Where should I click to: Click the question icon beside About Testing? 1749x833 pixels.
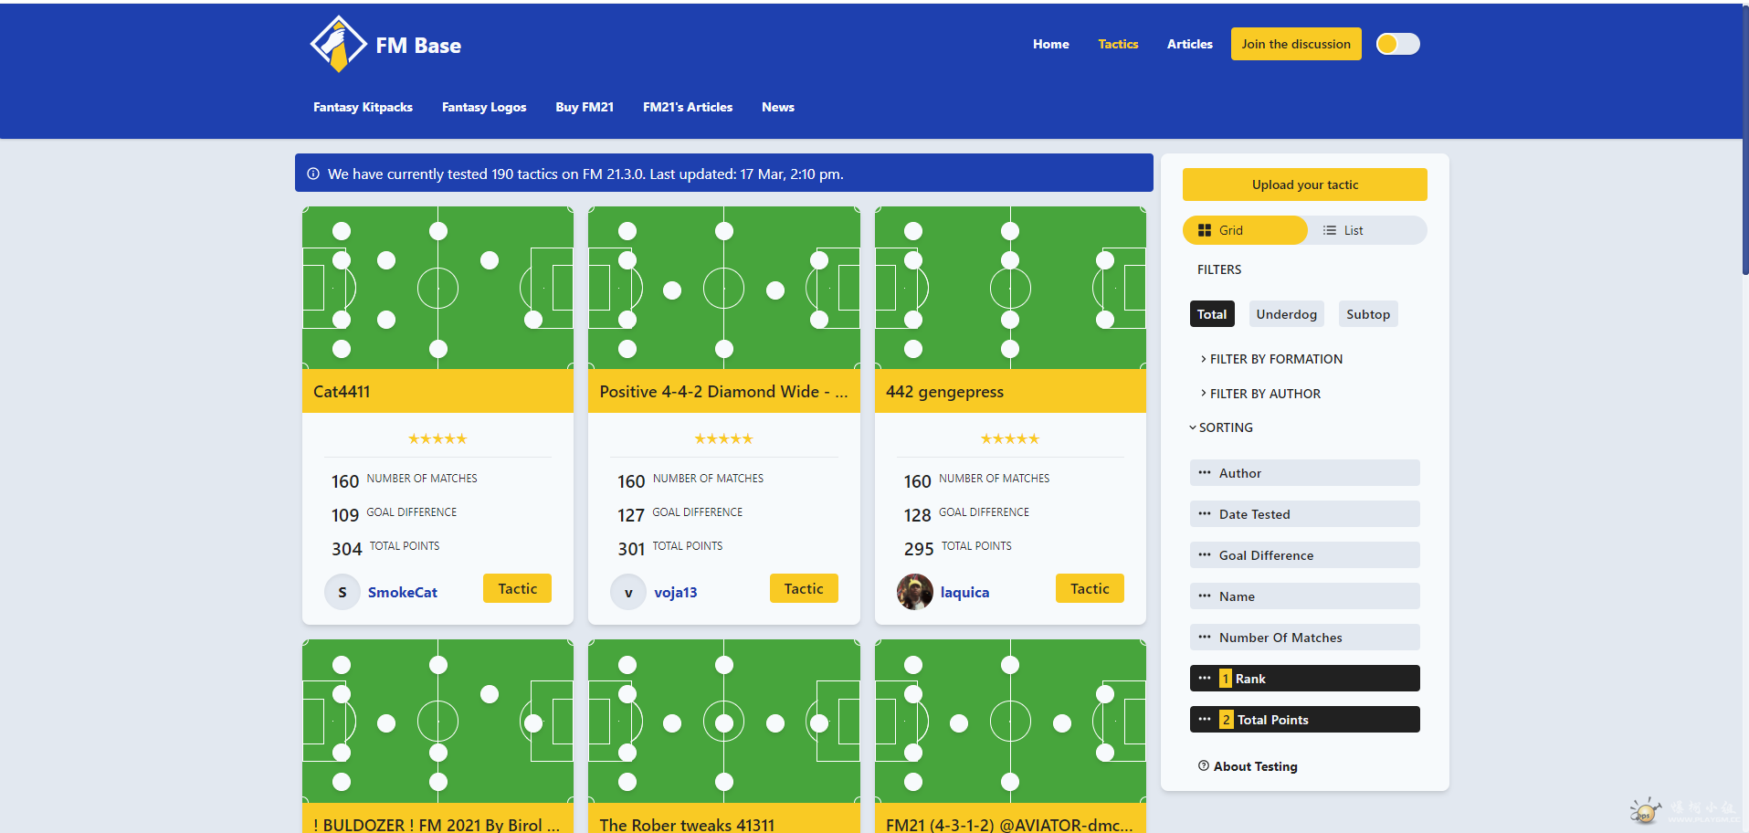click(x=1204, y=766)
